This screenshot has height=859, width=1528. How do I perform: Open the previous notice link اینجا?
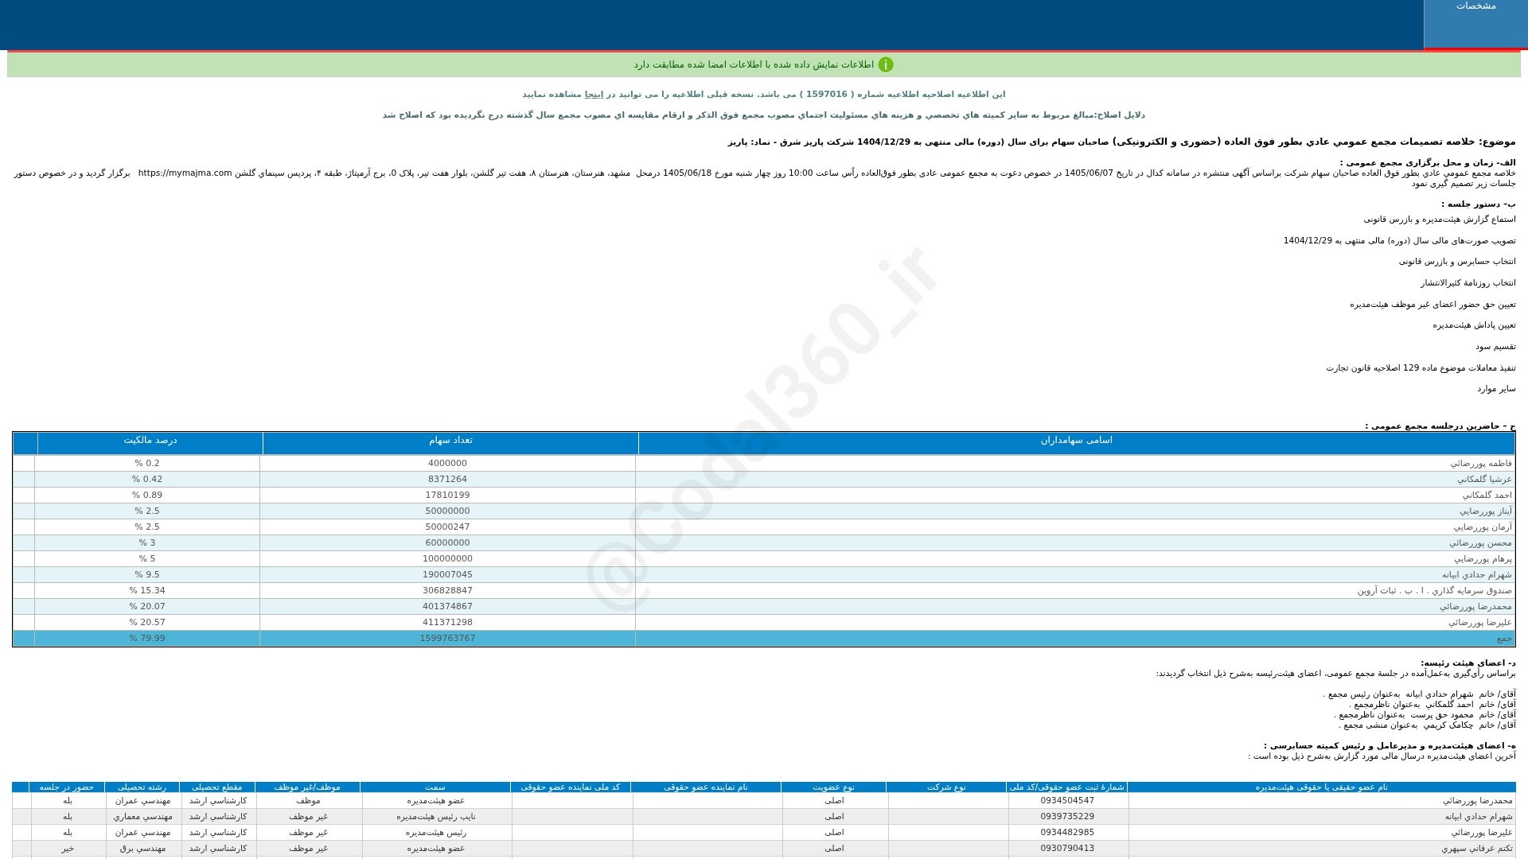[x=594, y=95]
